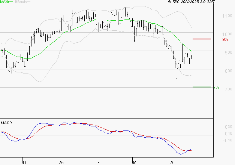235x165 pixels.
Task: Click the MACD panel label
Action: point(6,123)
